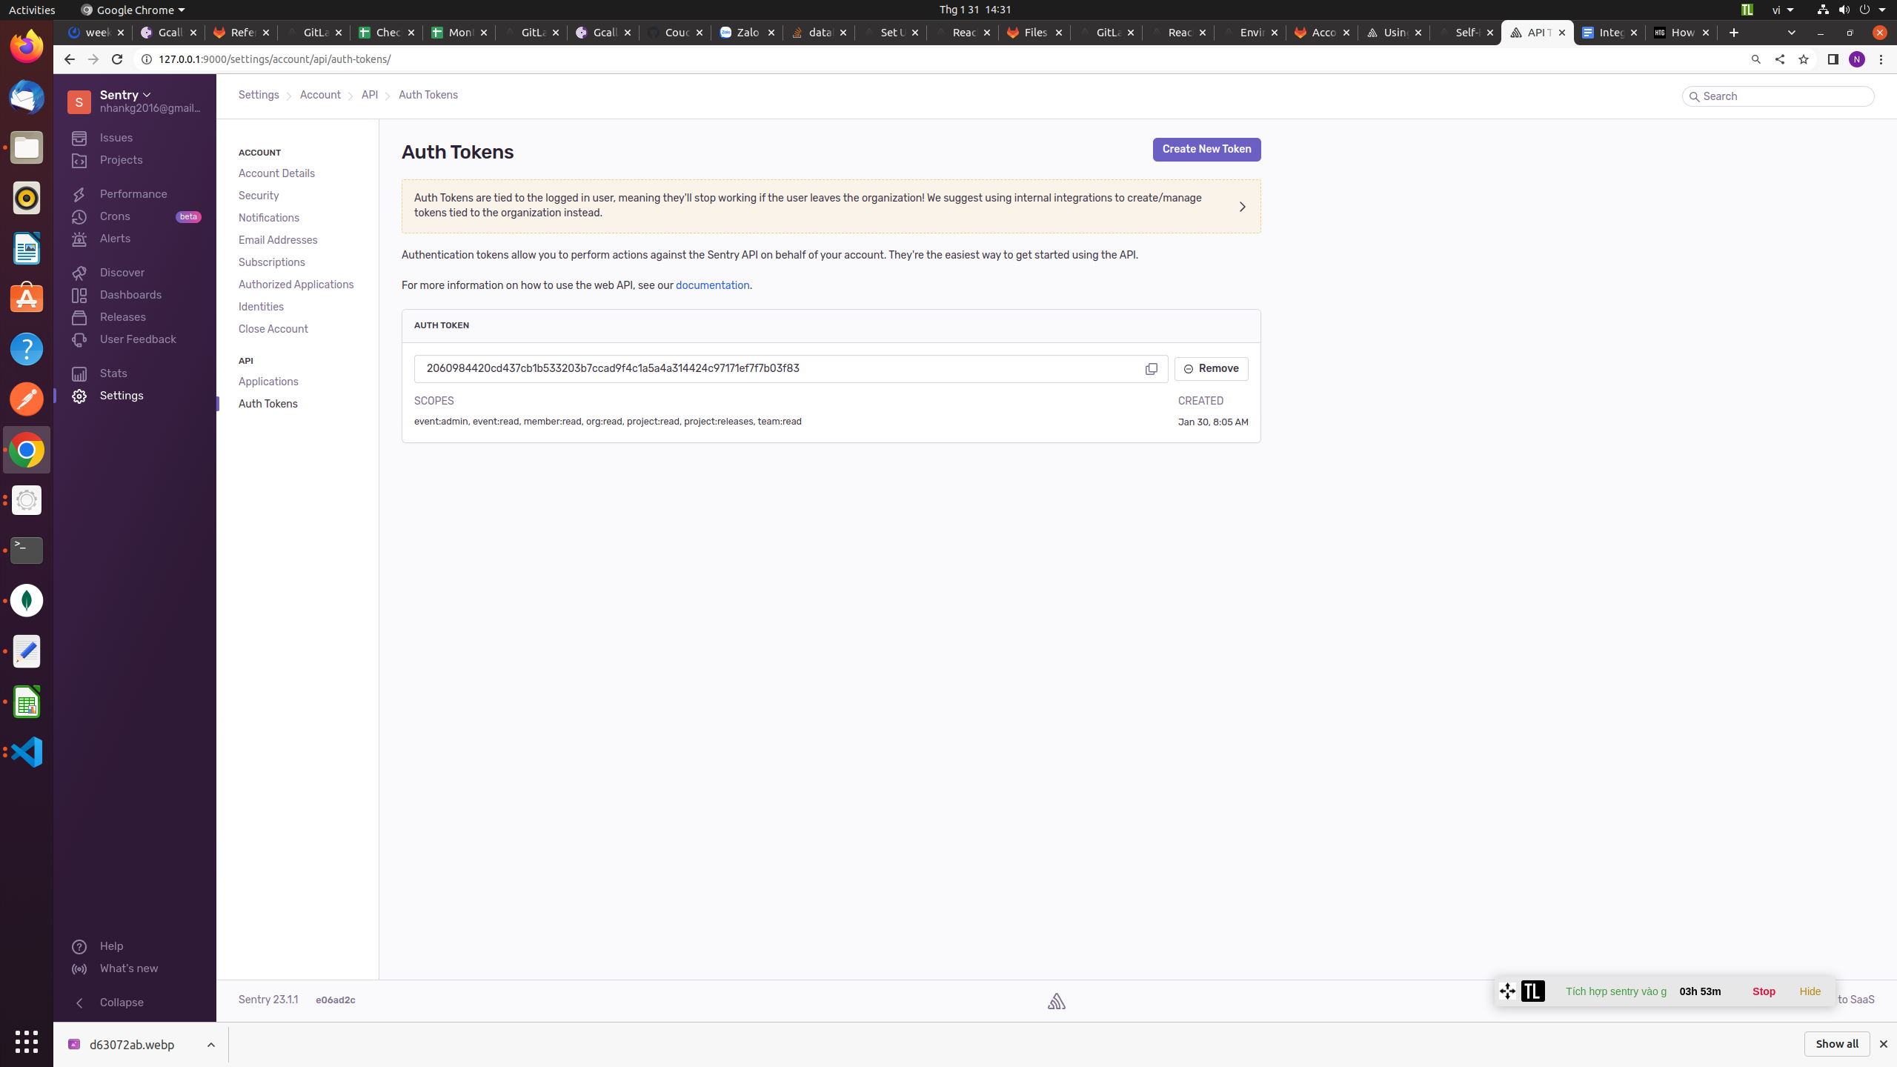1897x1067 pixels.
Task: Open menu for downloaded d63072ab.webp
Action: coord(211,1045)
